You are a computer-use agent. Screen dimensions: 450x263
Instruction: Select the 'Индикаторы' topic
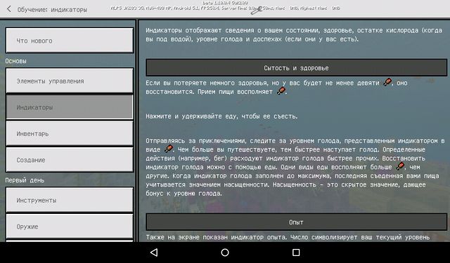(70, 107)
